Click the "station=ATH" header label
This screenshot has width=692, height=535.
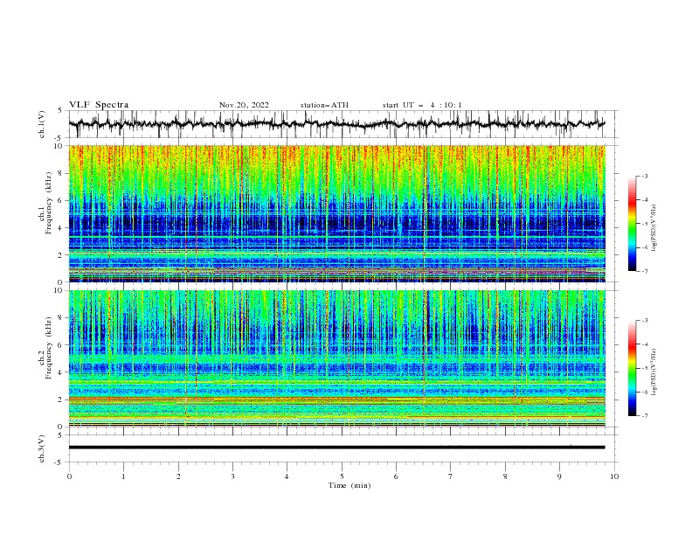point(324,105)
